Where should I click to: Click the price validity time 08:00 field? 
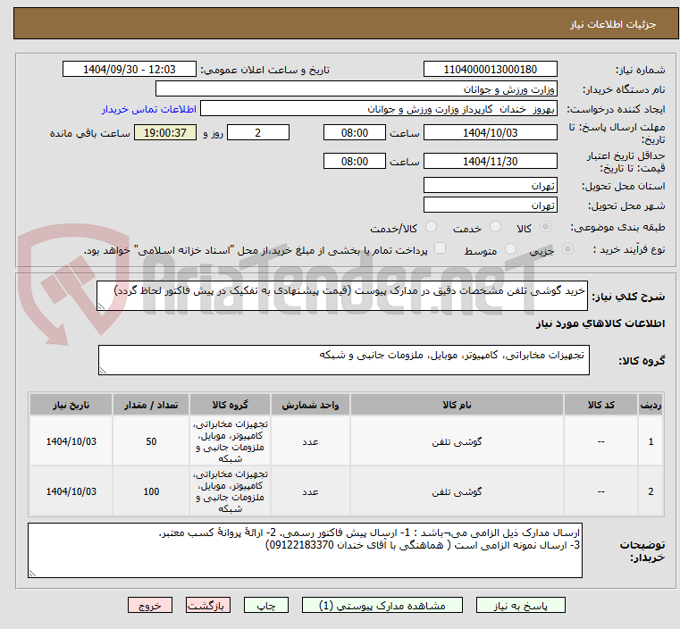point(355,161)
